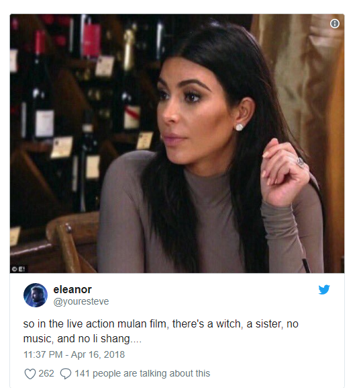Click the info icon on the photo
The image size is (361, 388).
(x=335, y=24)
